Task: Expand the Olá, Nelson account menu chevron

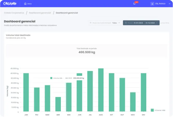Action: [x=169, y=4]
